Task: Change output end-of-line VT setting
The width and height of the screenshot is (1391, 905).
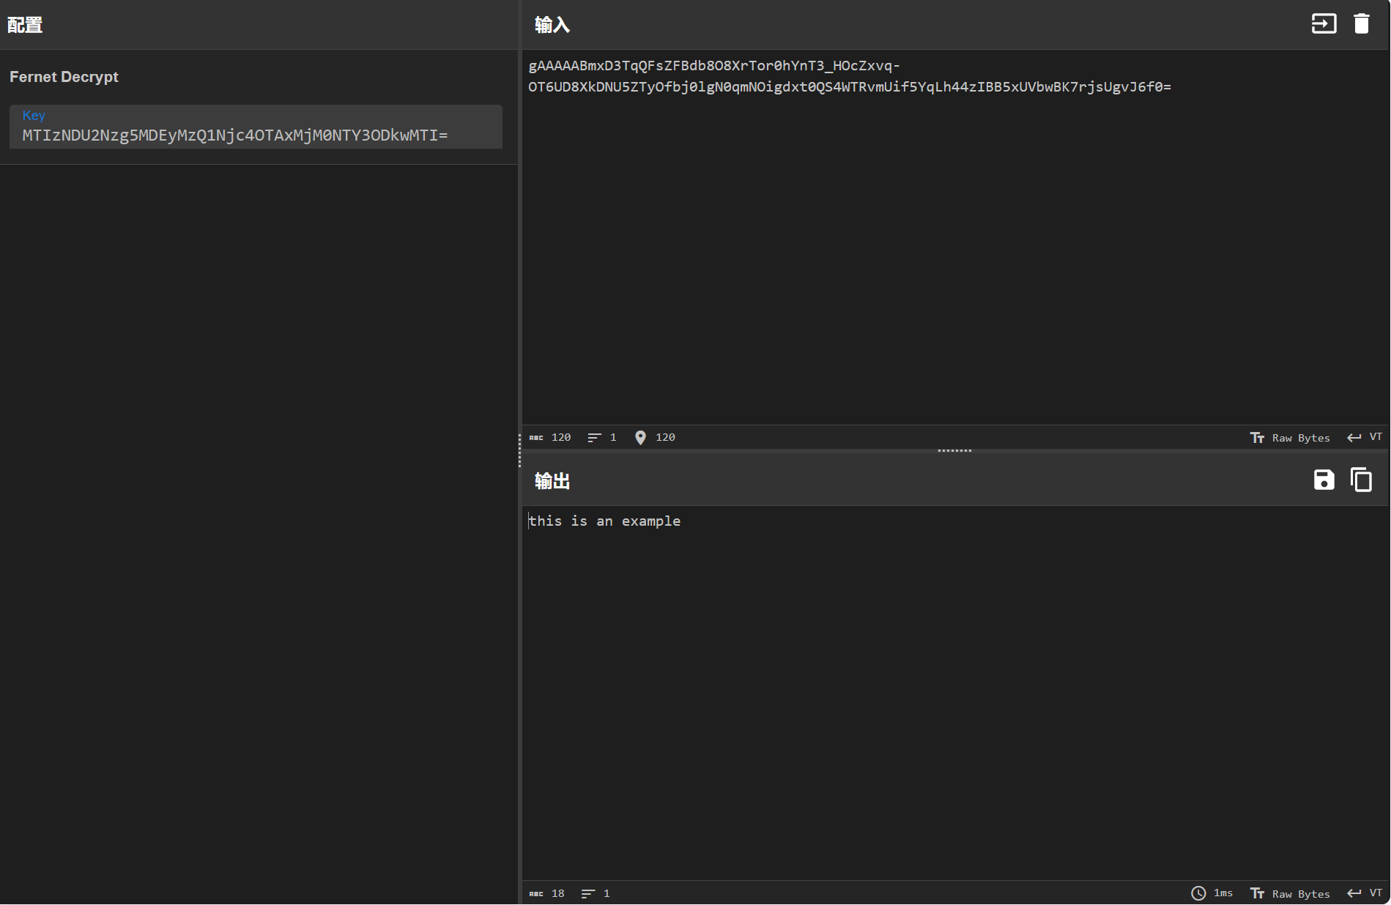Action: pos(1365,894)
